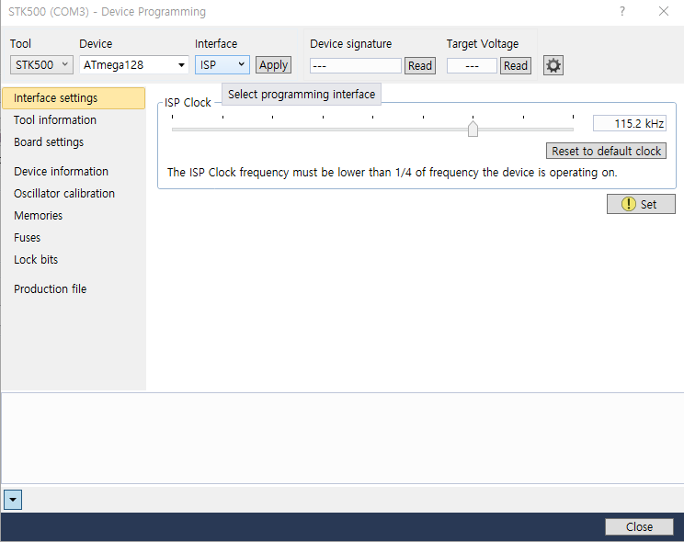Open the Fuses page
Viewport: 684px width, 542px height.
(x=27, y=238)
